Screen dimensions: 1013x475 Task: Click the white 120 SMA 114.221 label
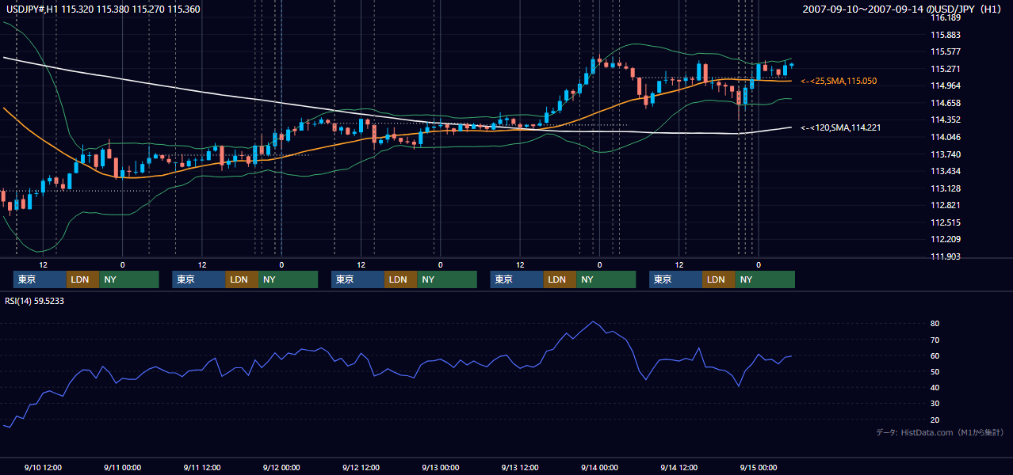coord(841,127)
